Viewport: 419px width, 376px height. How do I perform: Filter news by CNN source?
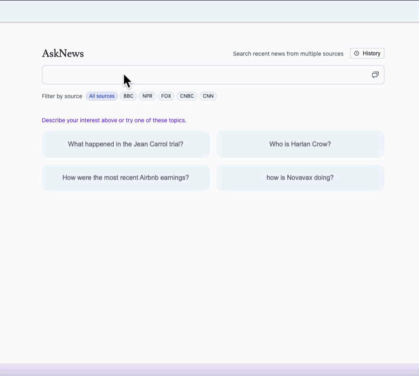[208, 96]
